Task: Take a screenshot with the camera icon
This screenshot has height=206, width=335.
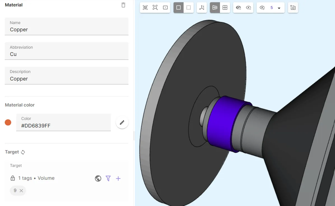Action: [293, 8]
